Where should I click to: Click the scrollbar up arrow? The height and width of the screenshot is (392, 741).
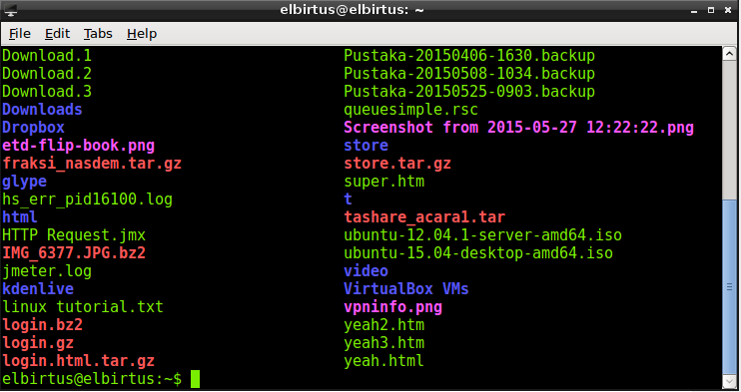coord(730,54)
